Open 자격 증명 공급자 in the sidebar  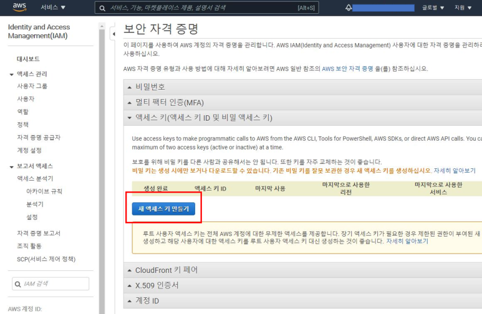pyautogui.click(x=39, y=137)
